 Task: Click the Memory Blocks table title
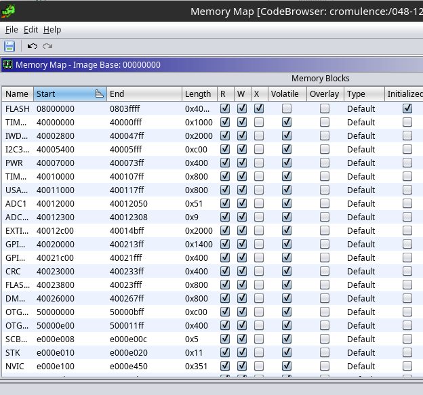(321, 79)
